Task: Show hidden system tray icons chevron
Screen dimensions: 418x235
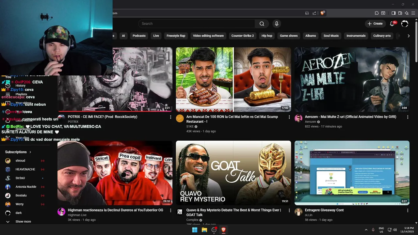Action: coord(366,230)
